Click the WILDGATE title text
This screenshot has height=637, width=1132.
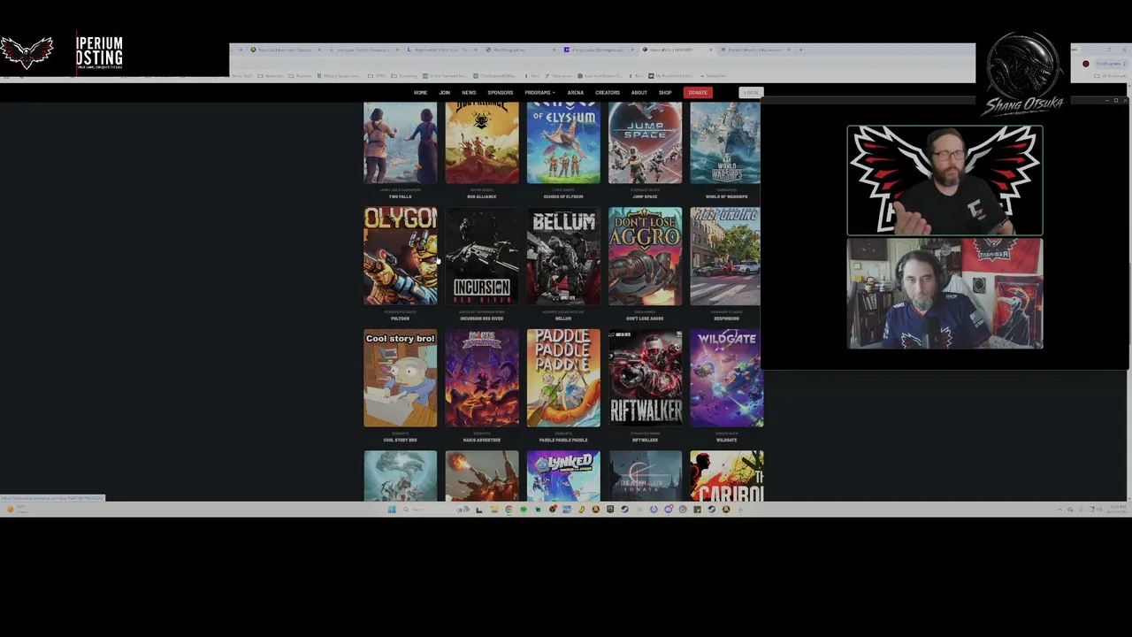(726, 440)
